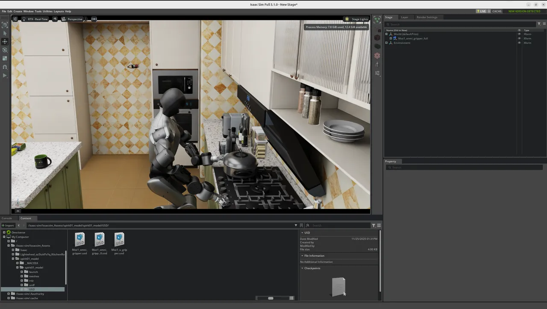Activate the Rotate tool
The width and height of the screenshot is (547, 309).
click(x=5, y=50)
